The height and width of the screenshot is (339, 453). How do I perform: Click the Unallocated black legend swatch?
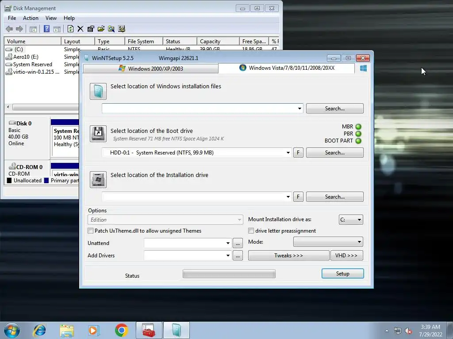tap(9, 181)
